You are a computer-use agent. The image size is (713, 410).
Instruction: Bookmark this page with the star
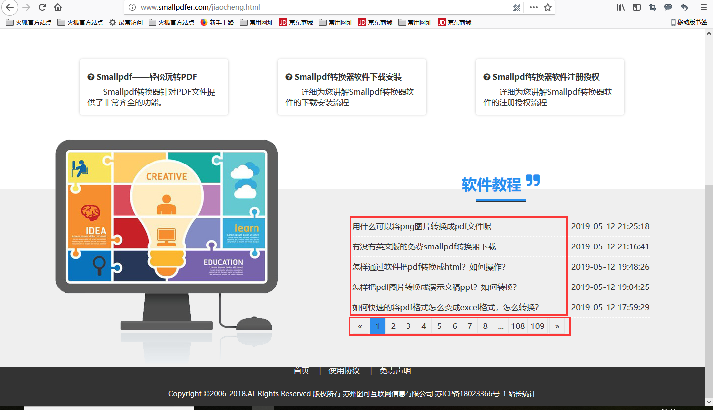tap(547, 7)
